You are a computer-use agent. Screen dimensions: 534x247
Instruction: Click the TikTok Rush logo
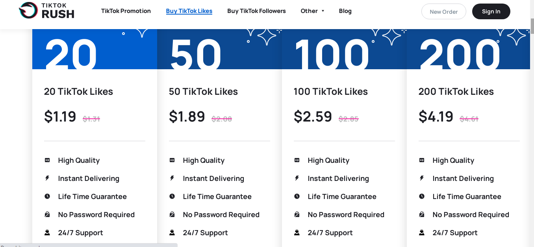coord(46,11)
